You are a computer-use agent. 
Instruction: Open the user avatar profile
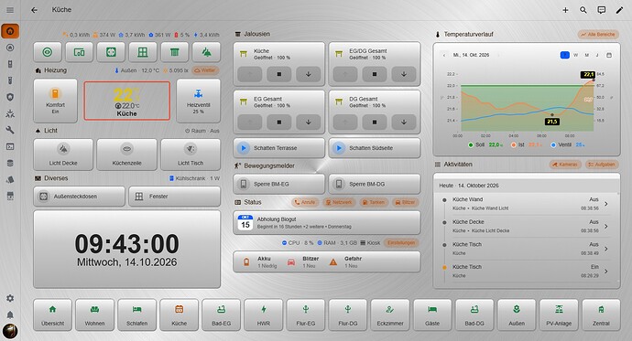click(10, 331)
